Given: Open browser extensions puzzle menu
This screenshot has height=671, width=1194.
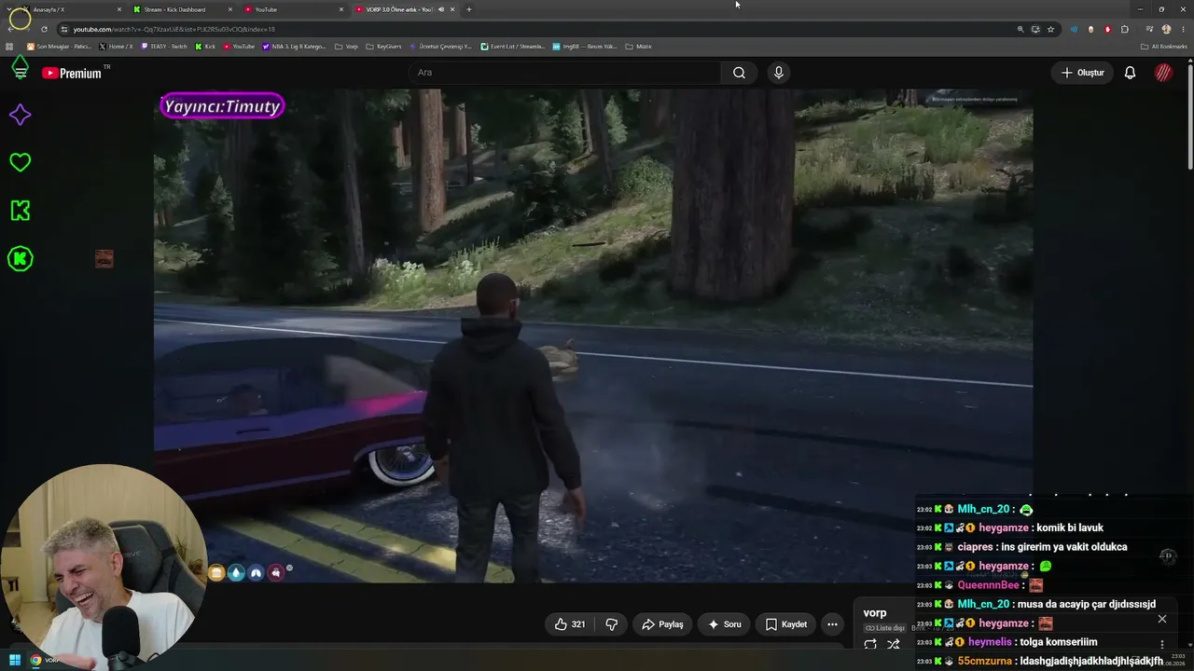Looking at the screenshot, I should coord(1125,29).
